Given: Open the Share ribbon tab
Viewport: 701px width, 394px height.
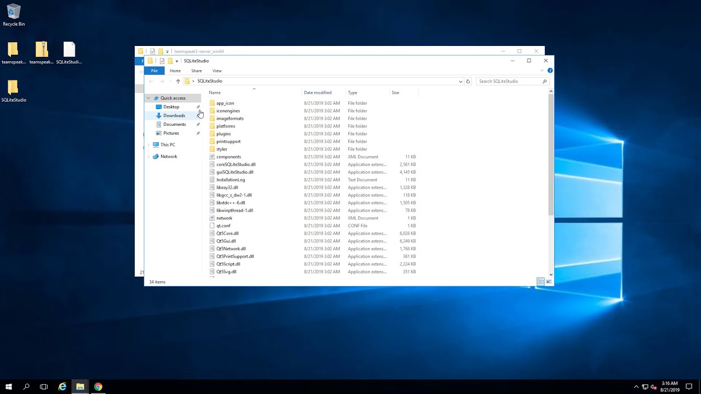Looking at the screenshot, I should pos(197,71).
